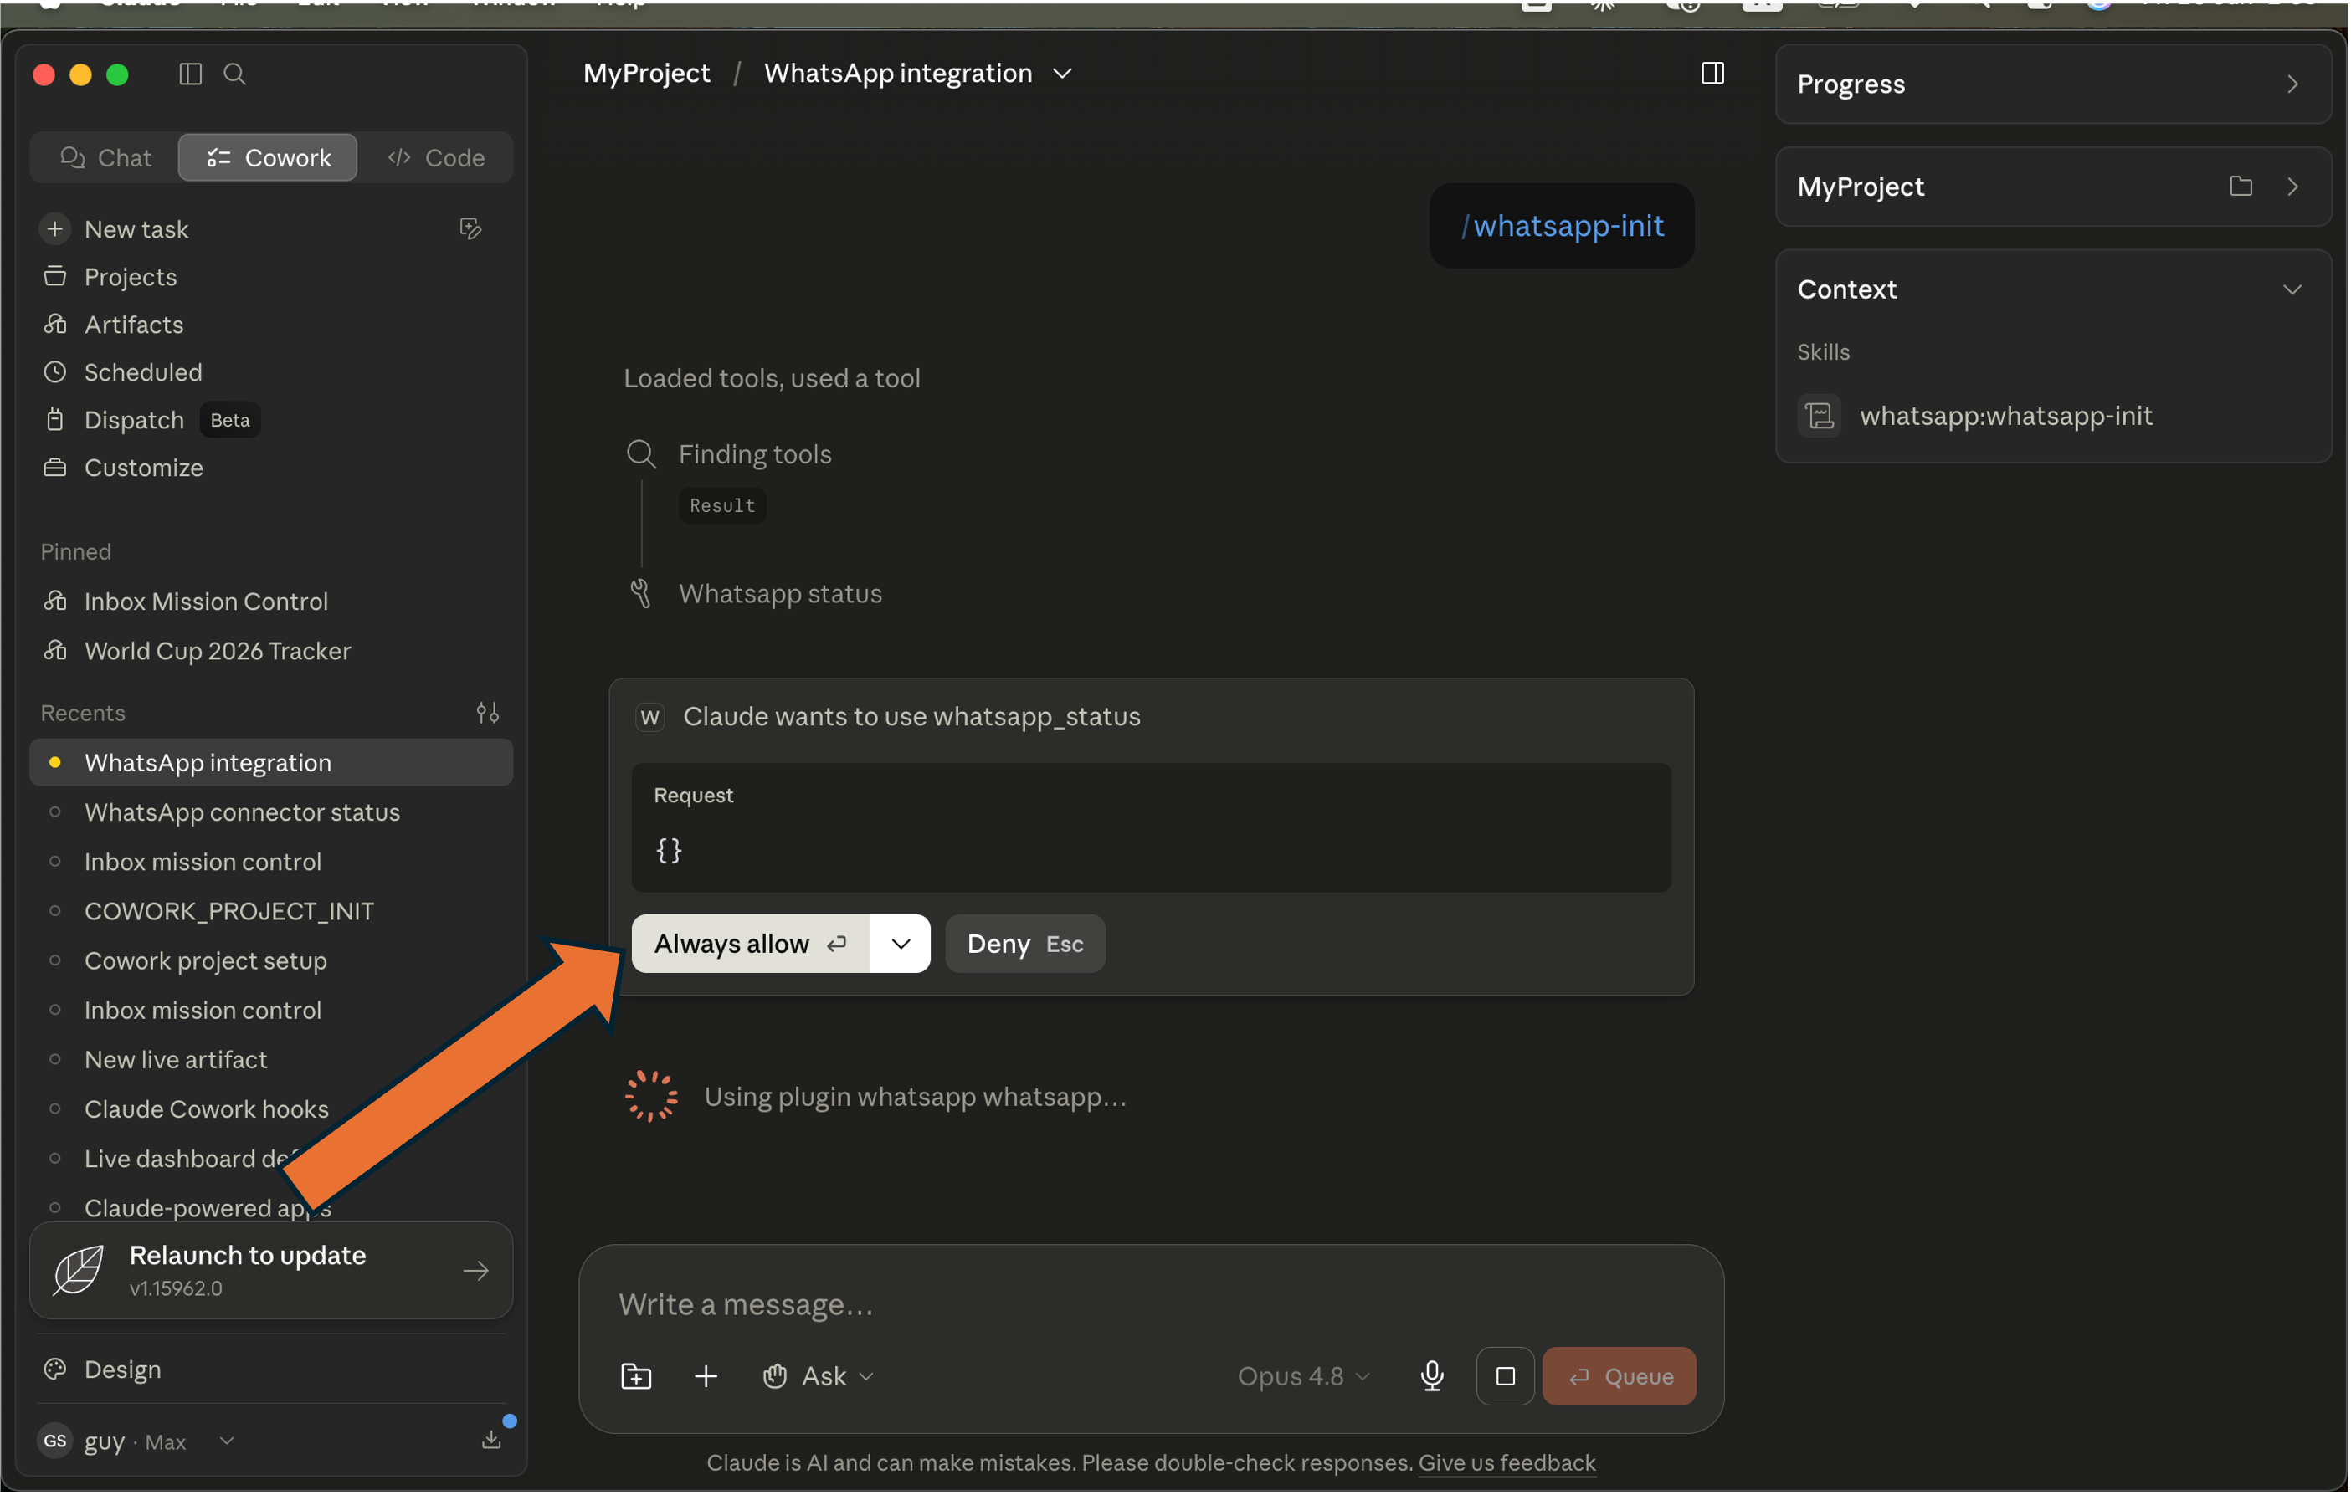2351x1495 pixels.
Task: Open pinned Inbox Mission Control
Action: click(205, 602)
